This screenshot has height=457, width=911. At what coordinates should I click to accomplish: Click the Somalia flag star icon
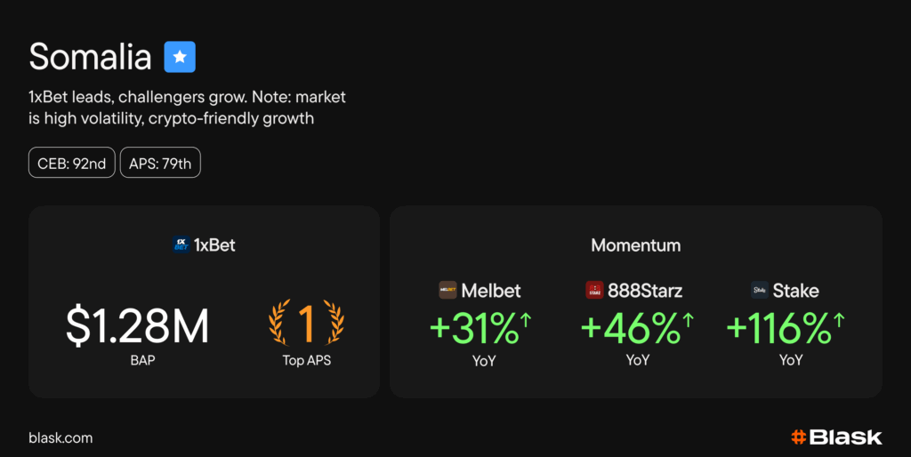(x=180, y=57)
